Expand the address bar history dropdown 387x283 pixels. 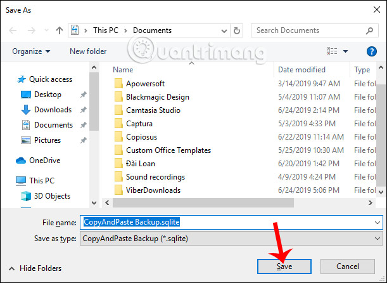point(224,31)
